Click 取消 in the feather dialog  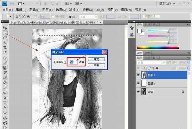point(96,65)
